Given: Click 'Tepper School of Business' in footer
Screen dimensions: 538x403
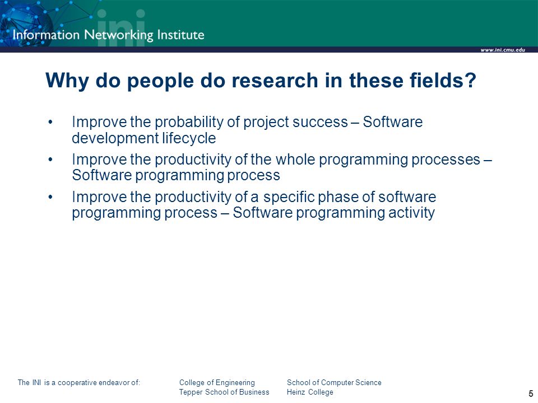Looking at the screenshot, I should [224, 392].
